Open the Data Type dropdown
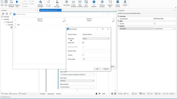 point(96,38)
